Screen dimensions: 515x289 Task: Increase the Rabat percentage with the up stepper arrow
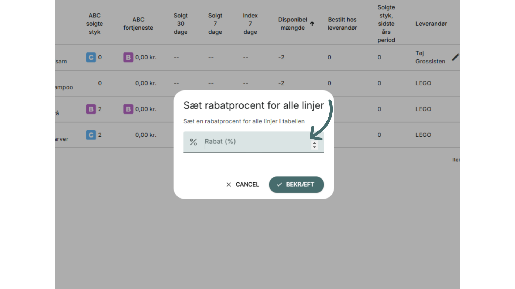(314, 143)
